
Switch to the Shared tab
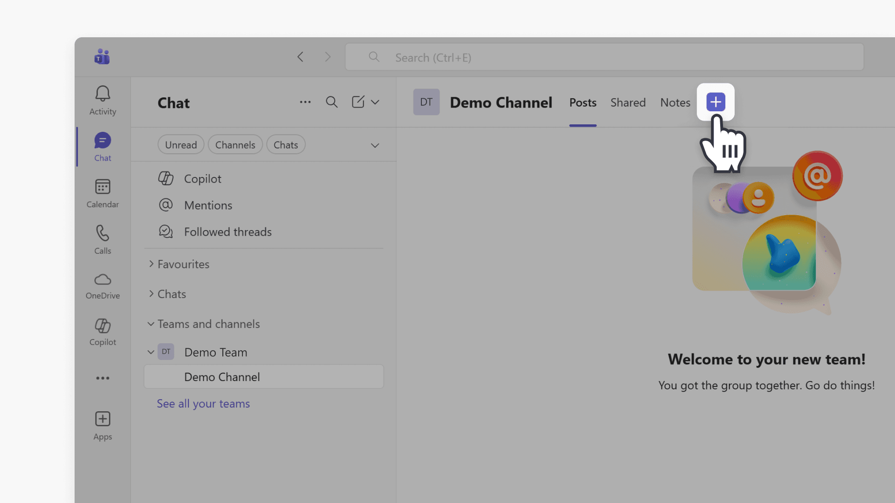tap(628, 102)
